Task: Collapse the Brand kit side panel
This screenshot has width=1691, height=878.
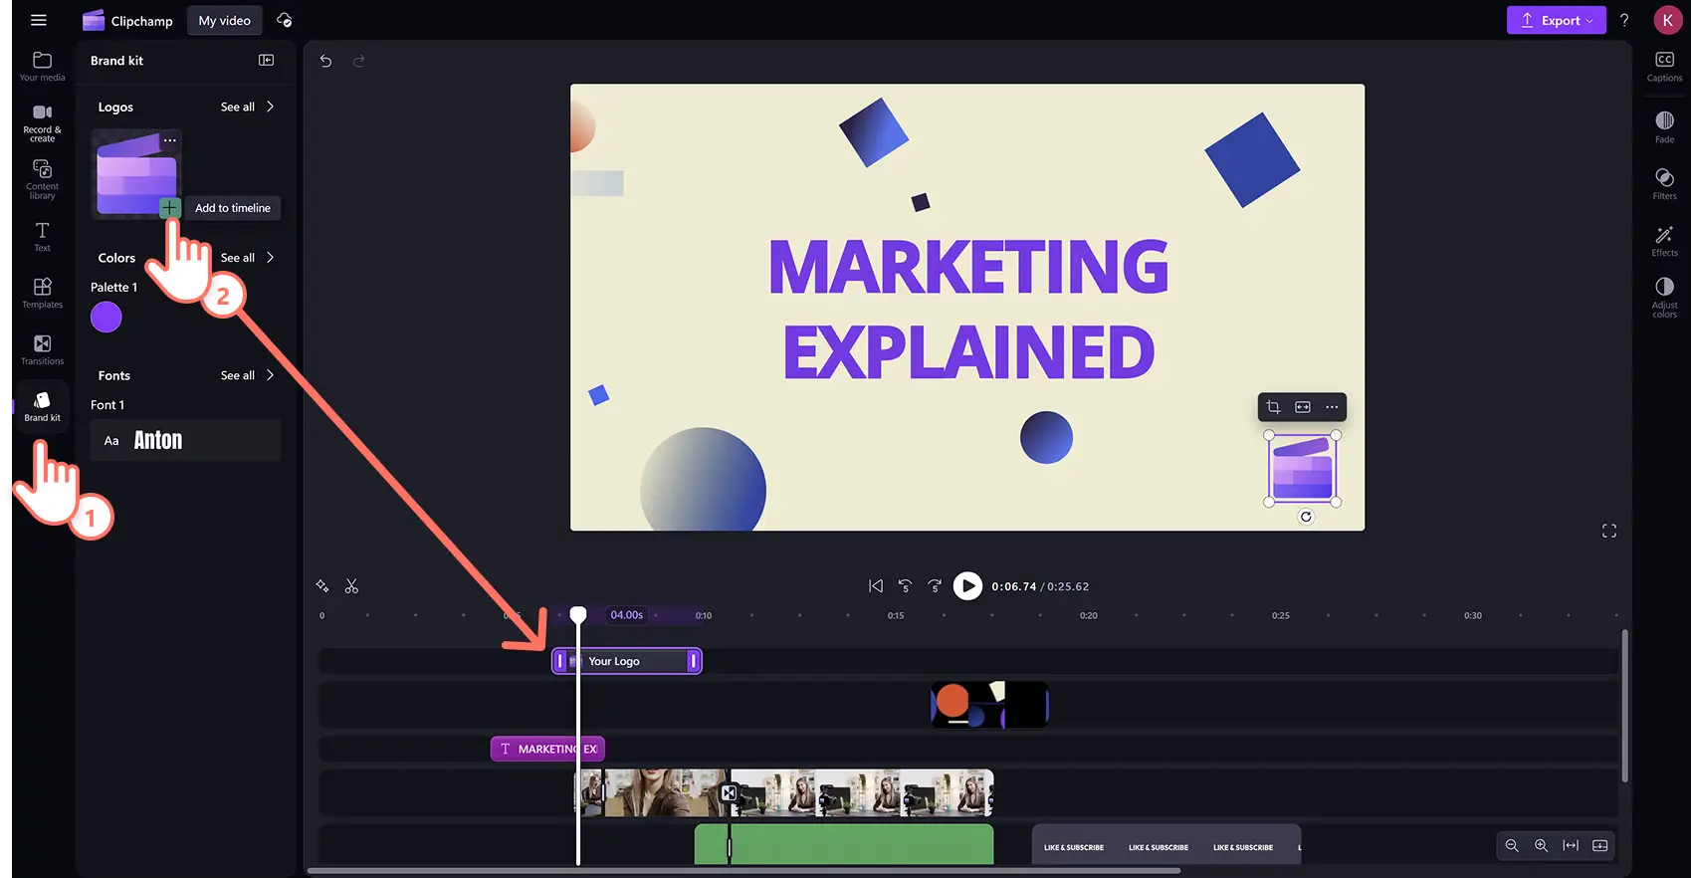Action: 266,60
